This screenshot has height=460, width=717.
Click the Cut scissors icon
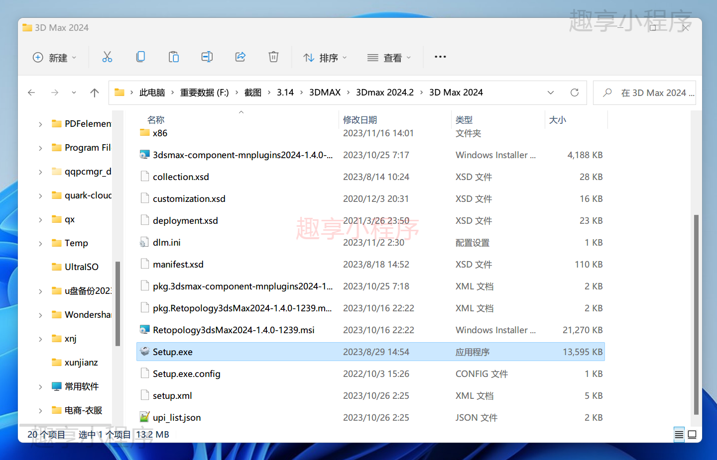point(107,57)
